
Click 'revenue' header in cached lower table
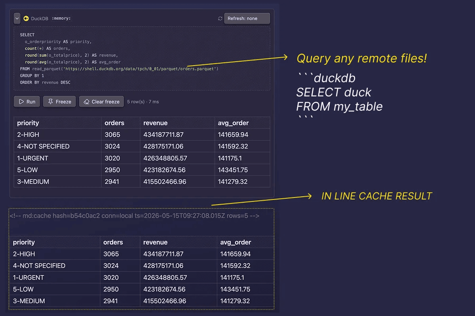155,242
